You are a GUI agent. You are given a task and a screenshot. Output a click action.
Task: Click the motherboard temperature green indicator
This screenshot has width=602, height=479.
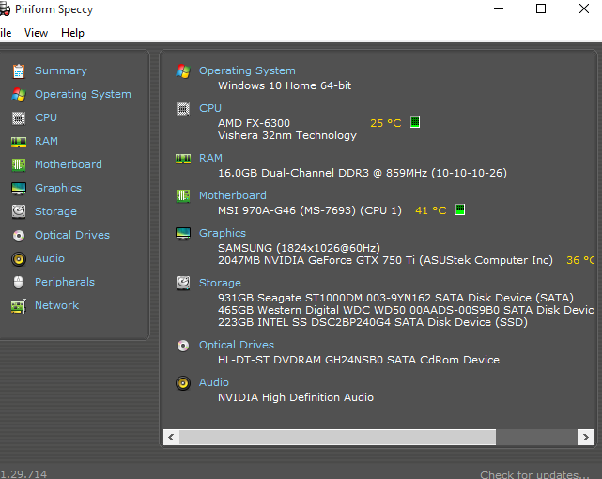click(459, 210)
